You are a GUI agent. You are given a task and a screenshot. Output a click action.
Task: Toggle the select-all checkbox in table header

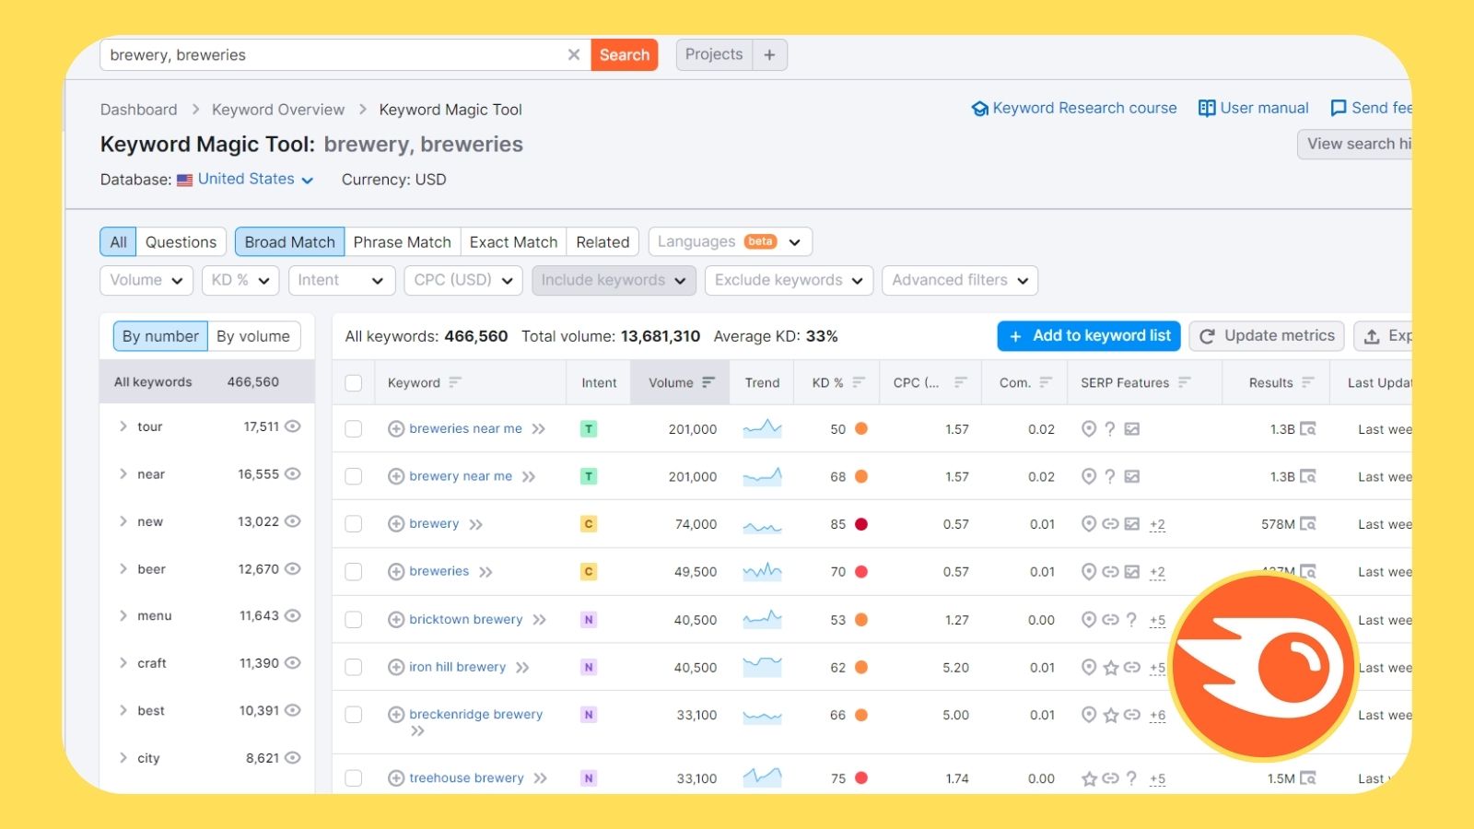(x=354, y=382)
